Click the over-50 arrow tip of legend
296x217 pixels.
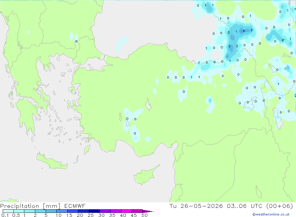point(148,211)
